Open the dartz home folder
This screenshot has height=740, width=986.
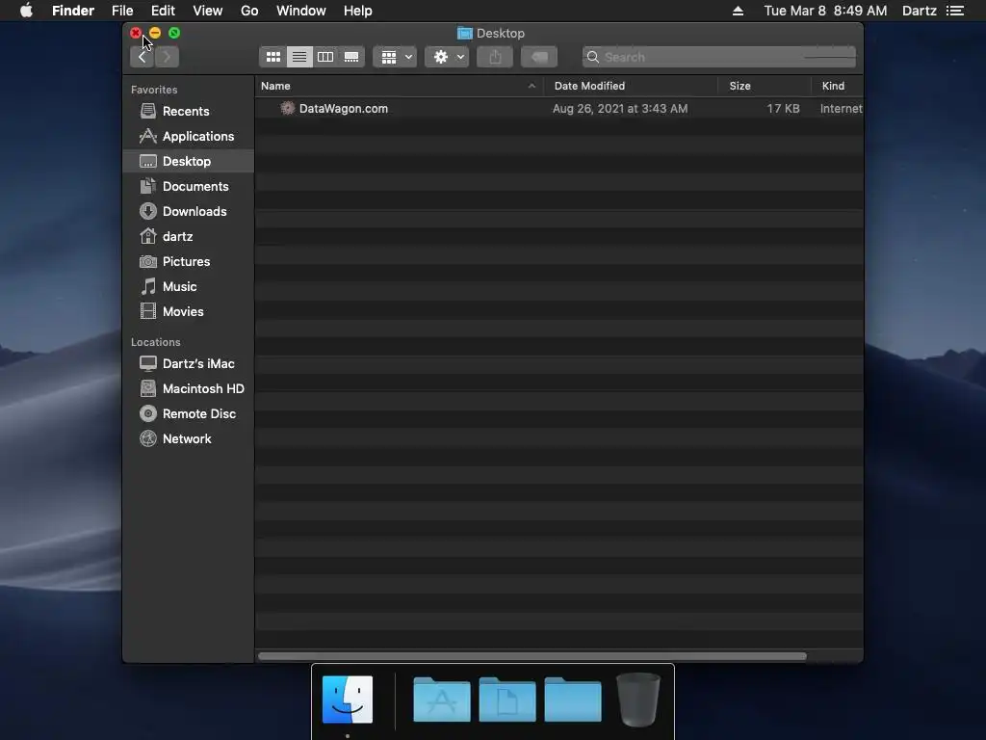click(x=189, y=237)
